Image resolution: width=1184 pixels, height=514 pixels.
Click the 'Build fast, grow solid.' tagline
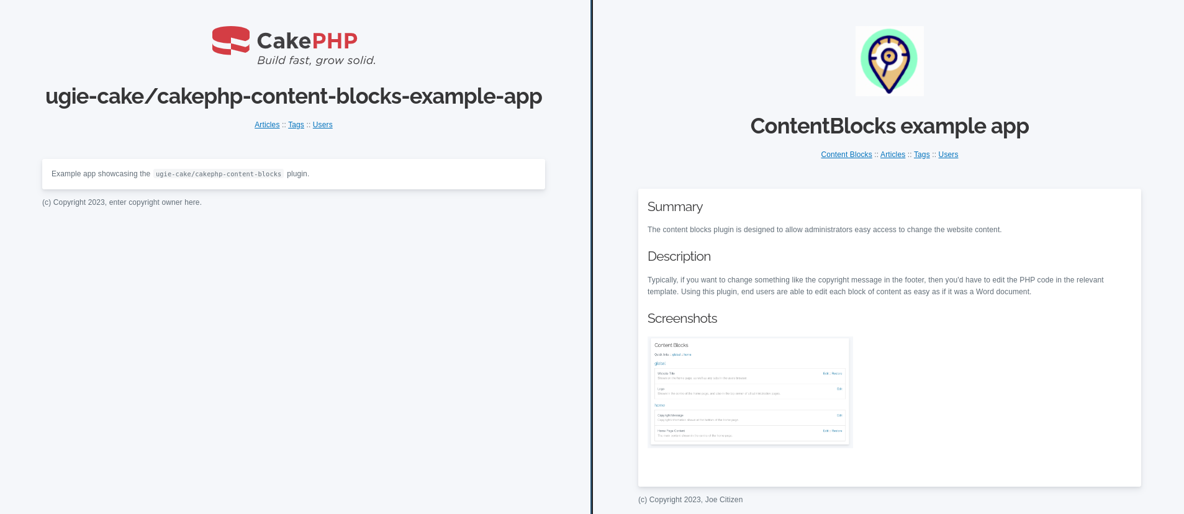[x=316, y=60]
